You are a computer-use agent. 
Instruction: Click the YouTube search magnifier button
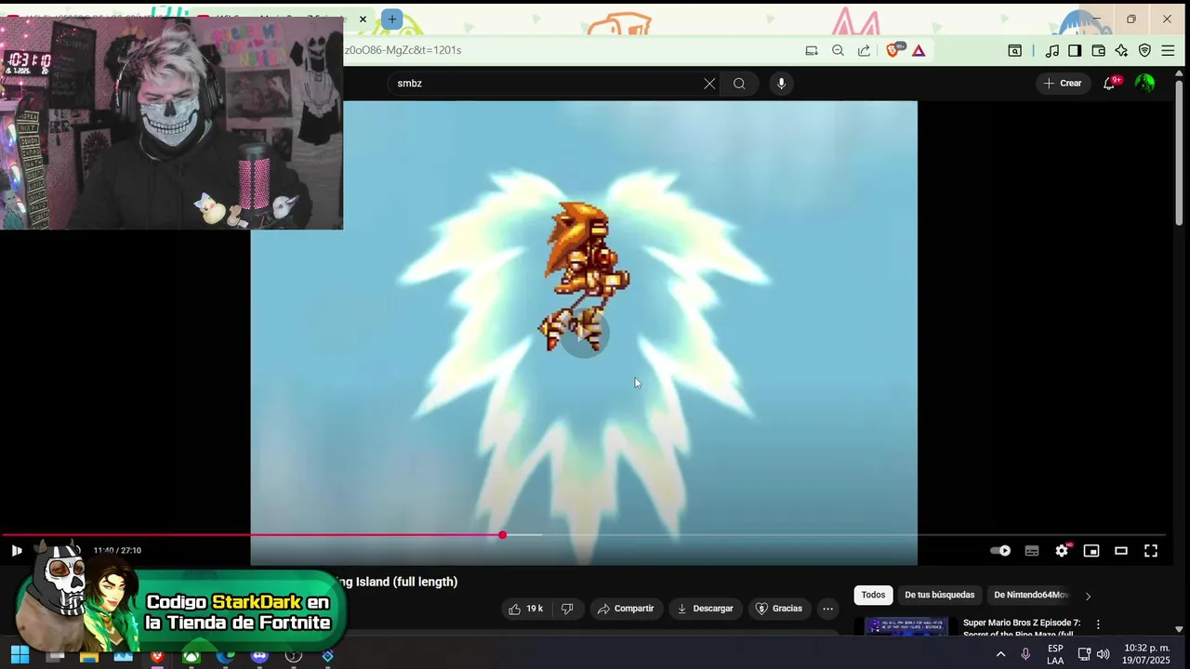coord(739,84)
